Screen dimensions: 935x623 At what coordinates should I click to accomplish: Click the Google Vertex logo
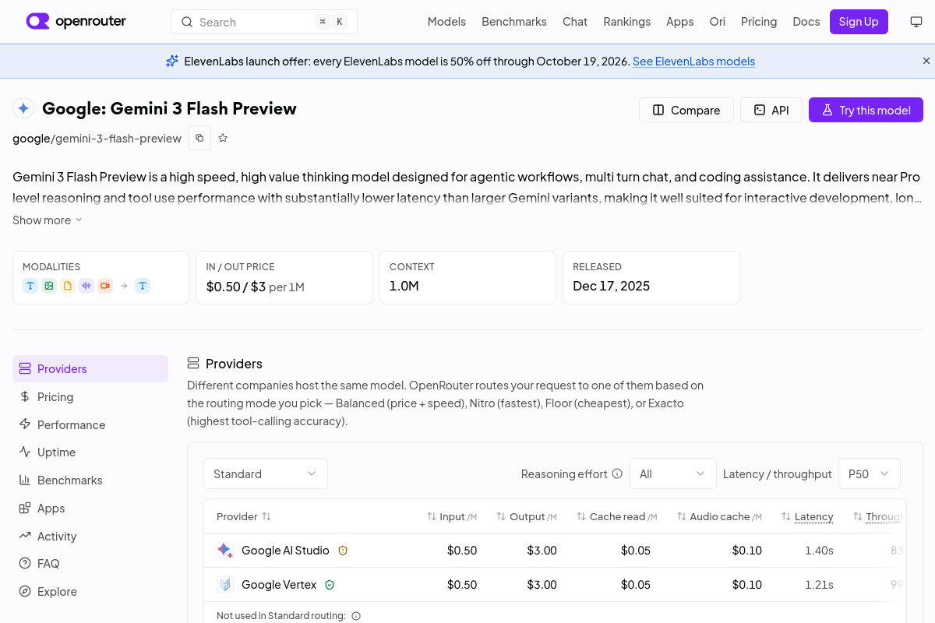(x=224, y=584)
